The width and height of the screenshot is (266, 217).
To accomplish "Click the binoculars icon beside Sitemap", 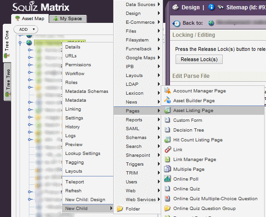I will [x=220, y=7].
